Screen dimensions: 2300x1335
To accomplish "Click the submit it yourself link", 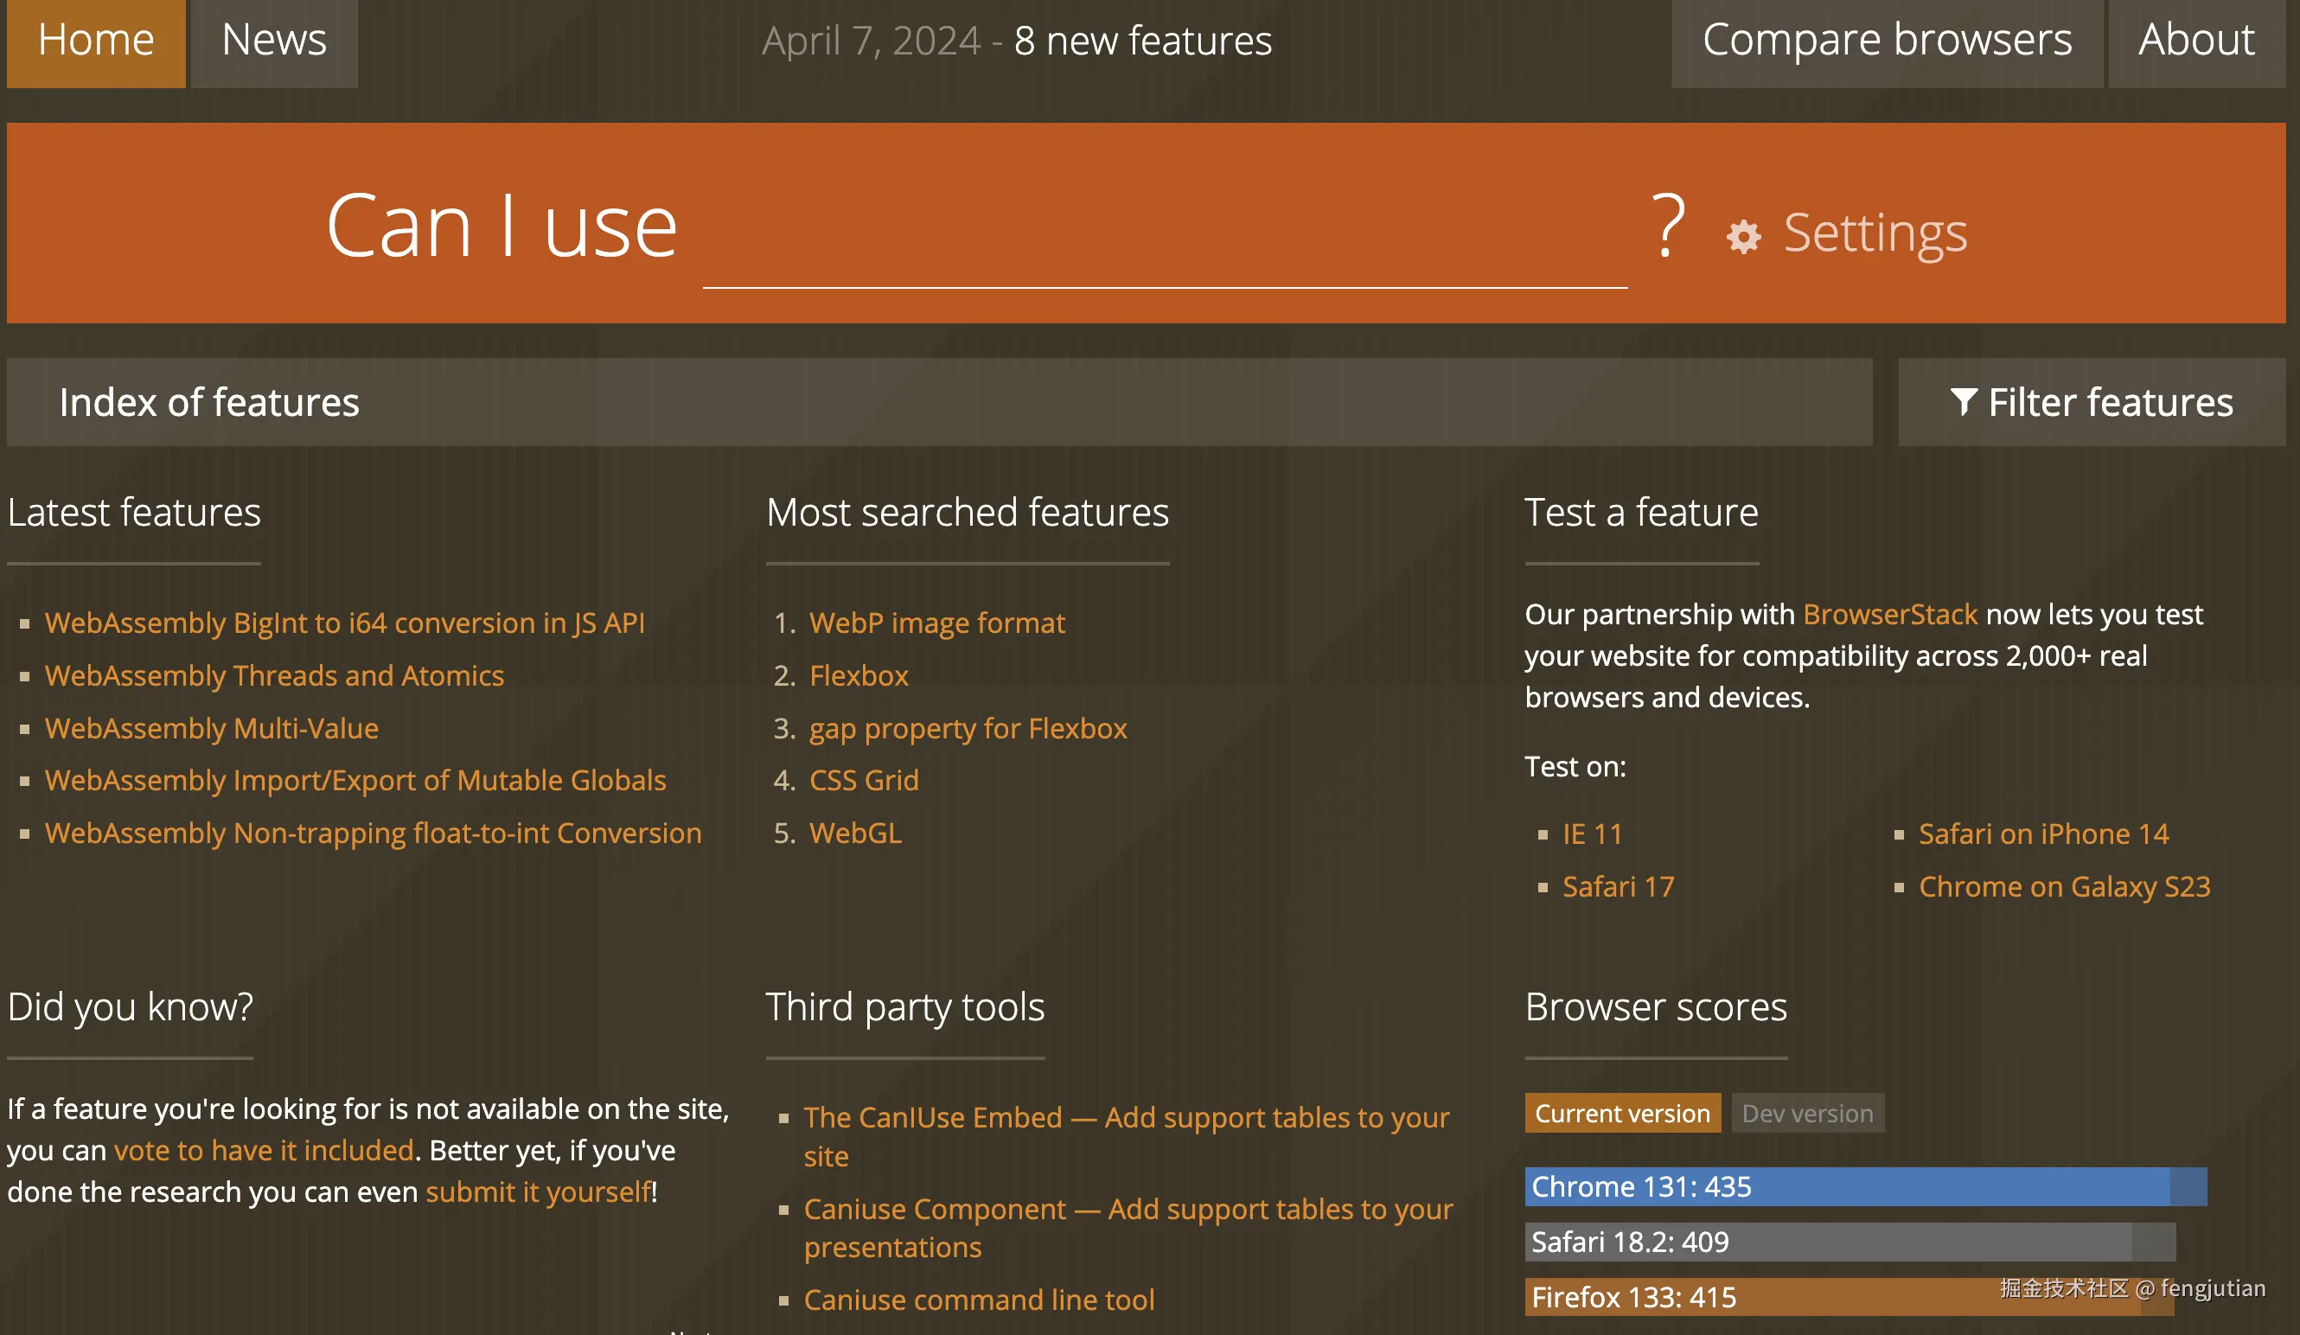I will (539, 1191).
